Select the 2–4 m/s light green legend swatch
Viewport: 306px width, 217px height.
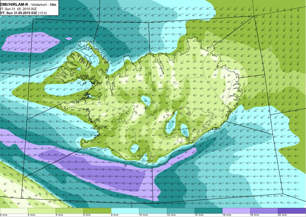[x=42, y=211]
